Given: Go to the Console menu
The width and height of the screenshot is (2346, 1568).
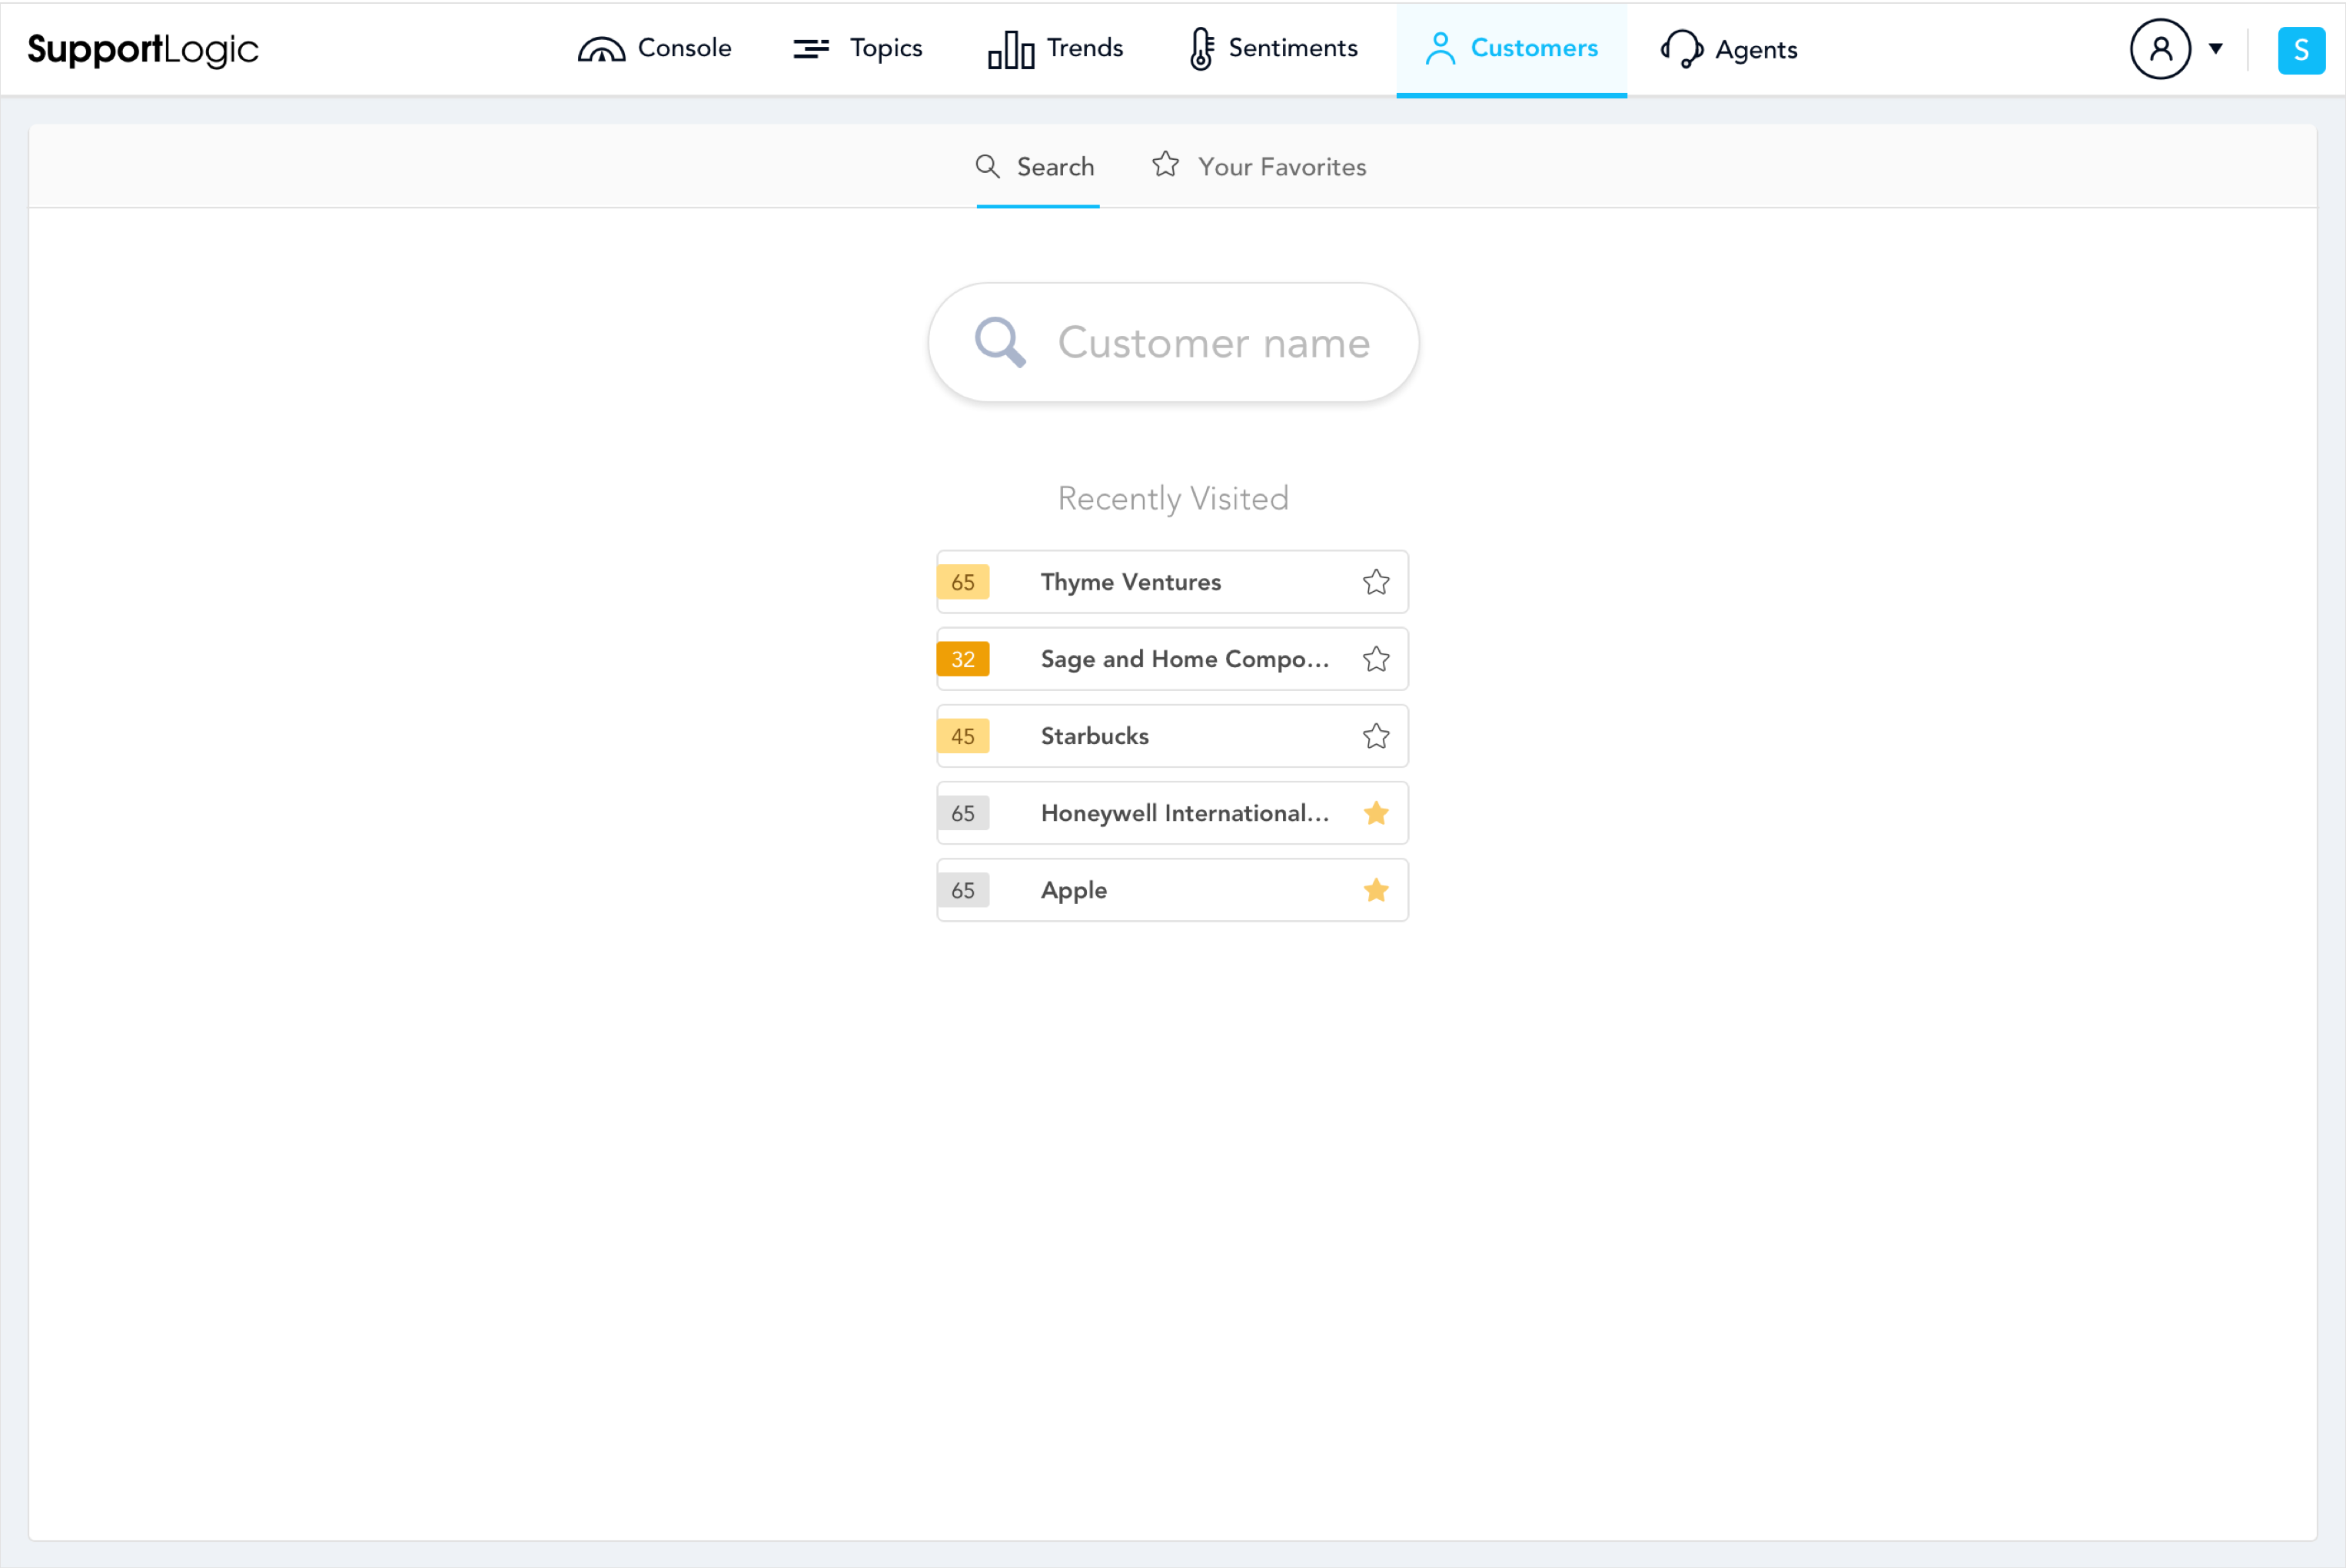Looking at the screenshot, I should 655,48.
